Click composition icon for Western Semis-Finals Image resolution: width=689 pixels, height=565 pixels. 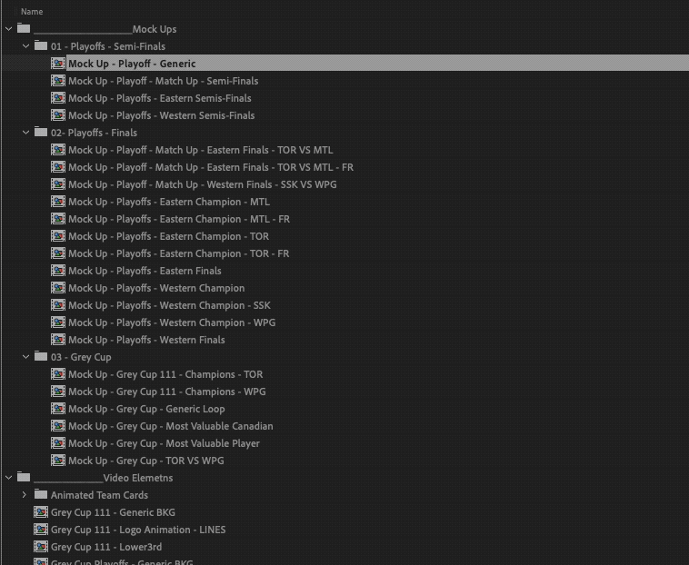[58, 115]
